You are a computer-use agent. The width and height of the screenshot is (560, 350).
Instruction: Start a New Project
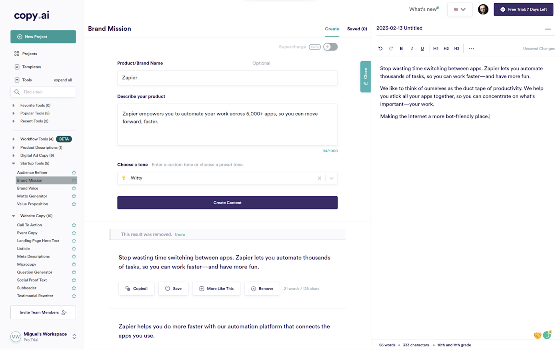tap(43, 37)
